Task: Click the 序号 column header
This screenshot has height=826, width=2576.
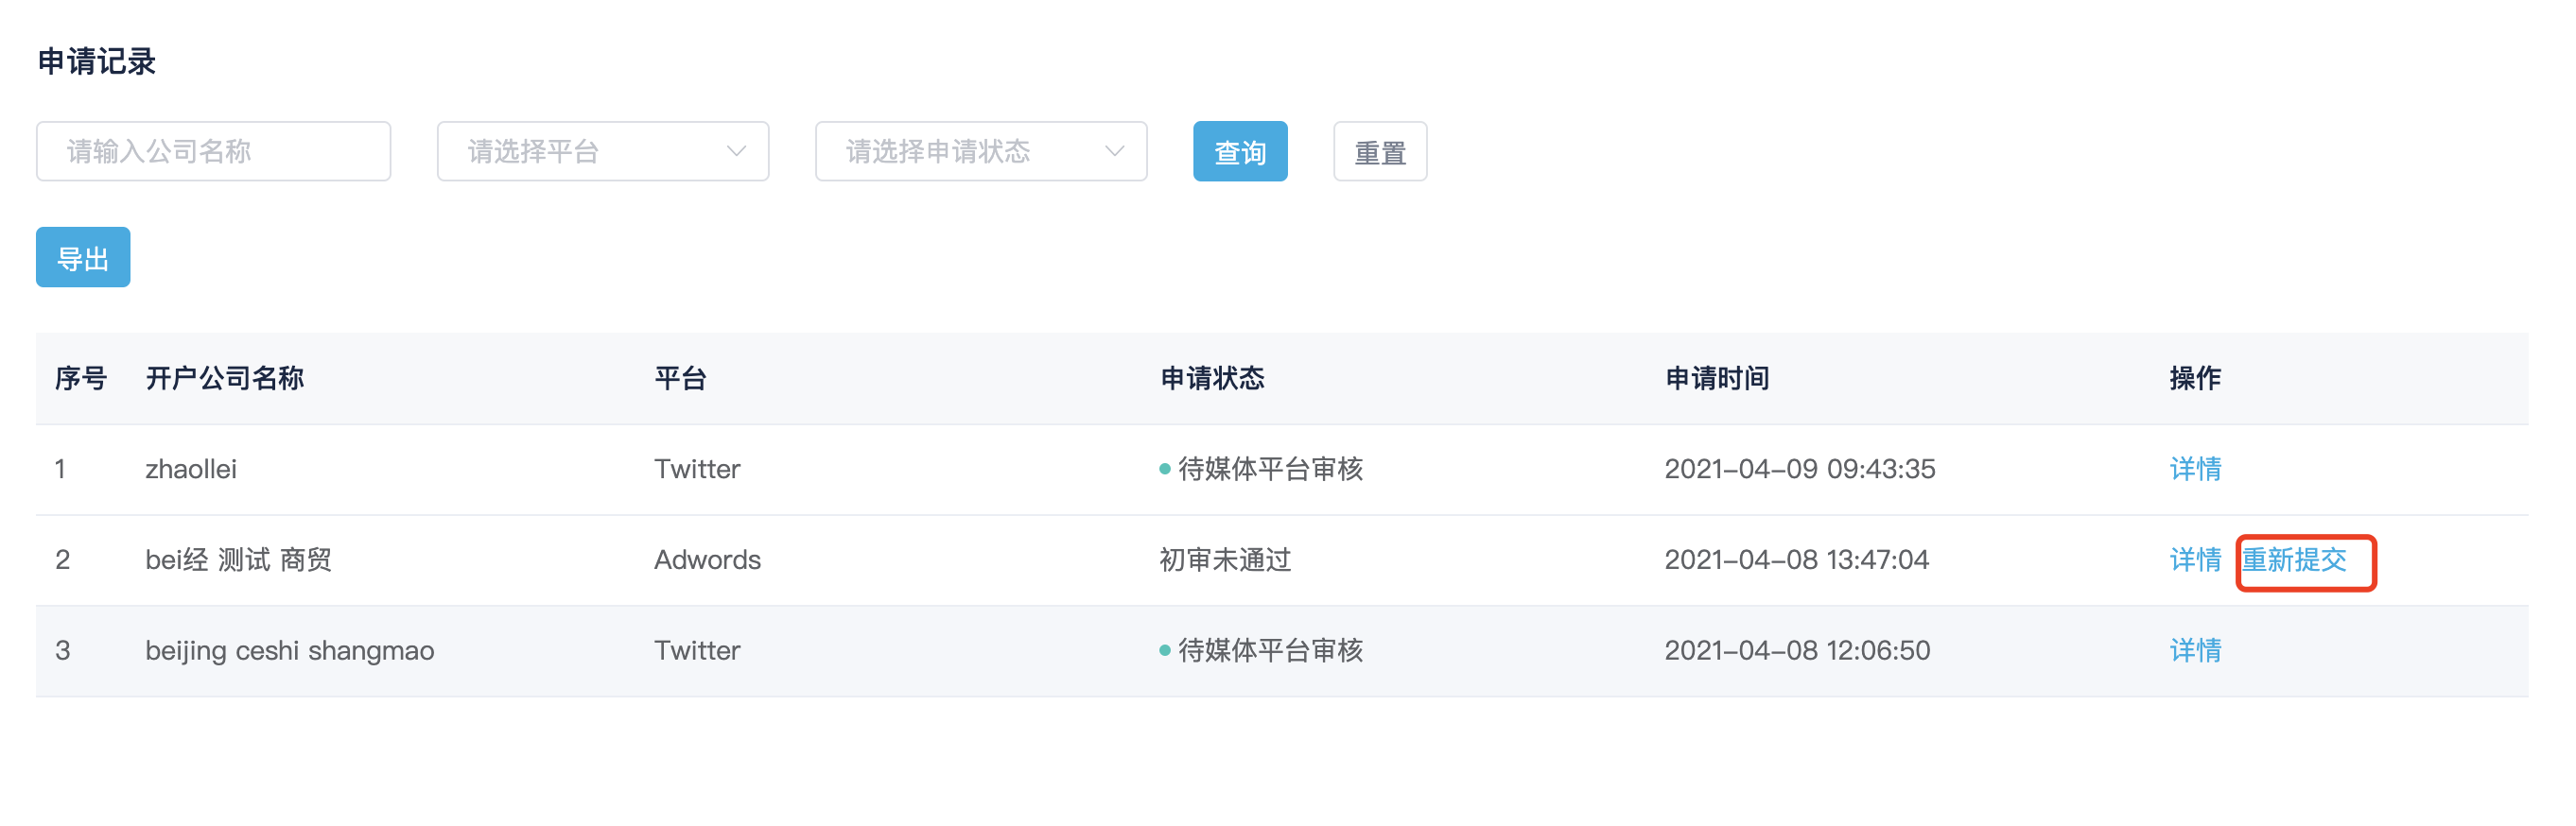Action: 80,379
